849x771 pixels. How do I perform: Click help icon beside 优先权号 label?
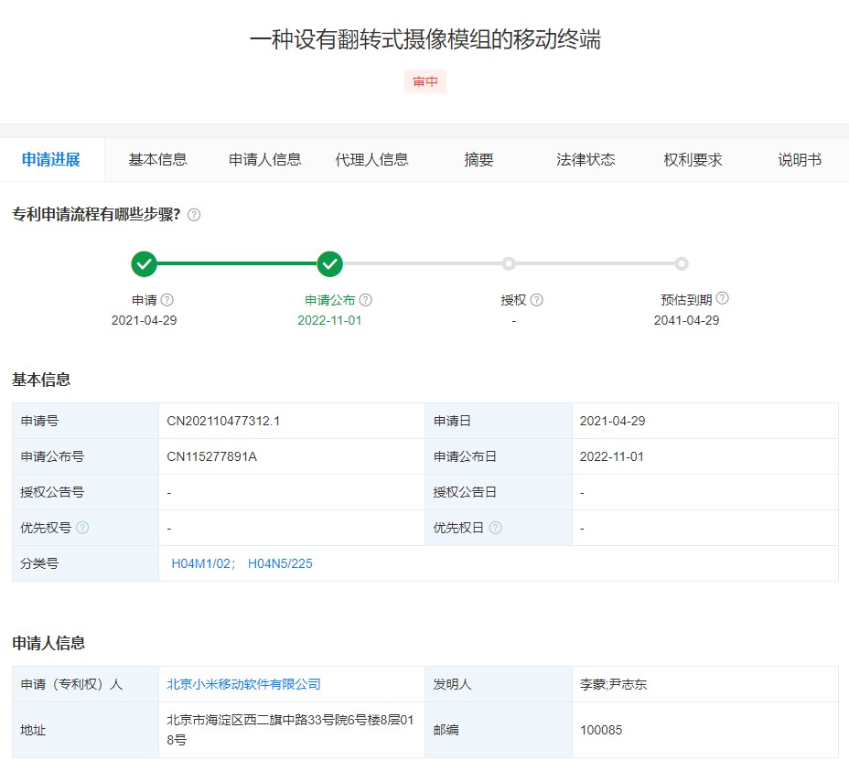83,528
